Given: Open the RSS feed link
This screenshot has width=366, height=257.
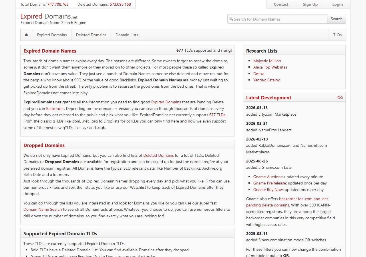Looking at the screenshot, I should click(340, 97).
